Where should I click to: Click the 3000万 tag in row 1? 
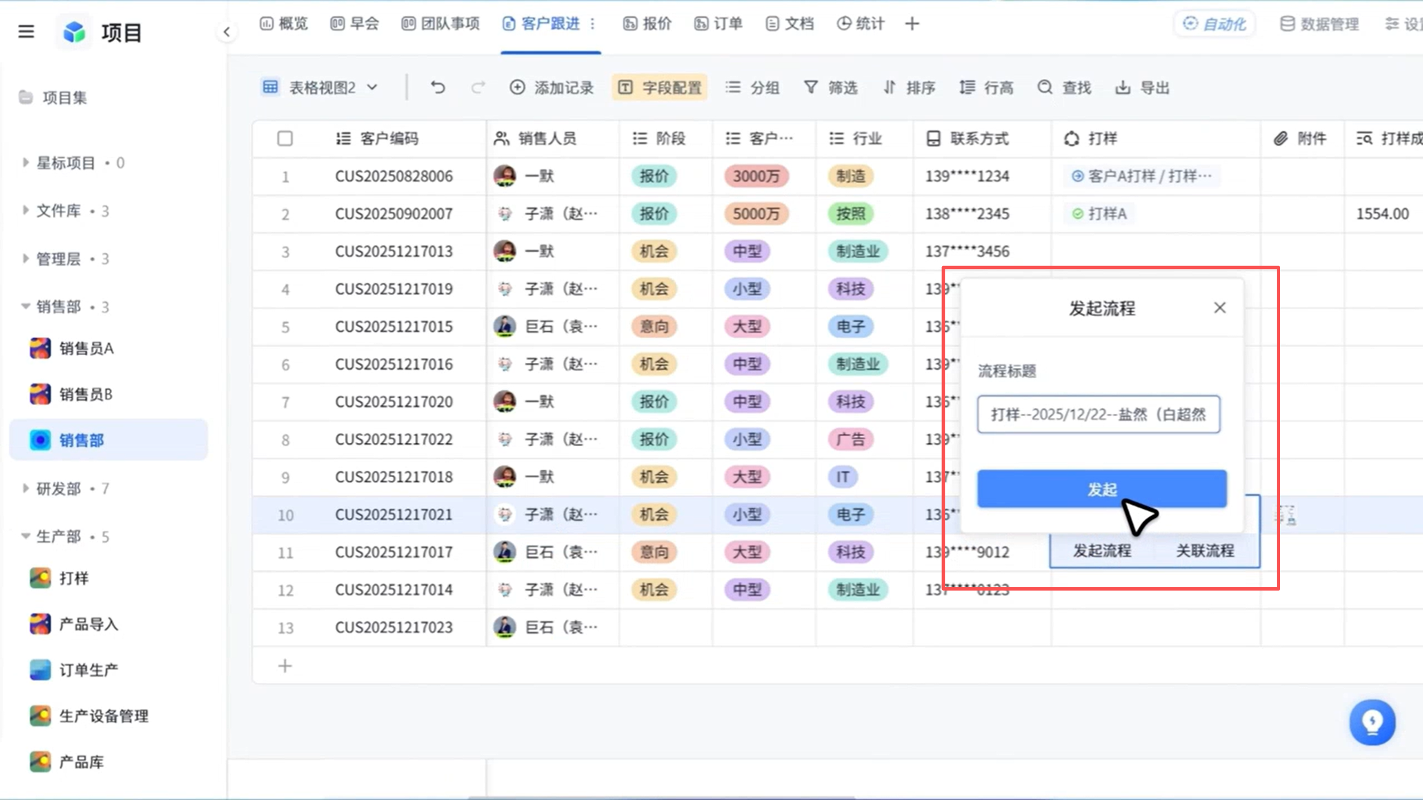[756, 176]
